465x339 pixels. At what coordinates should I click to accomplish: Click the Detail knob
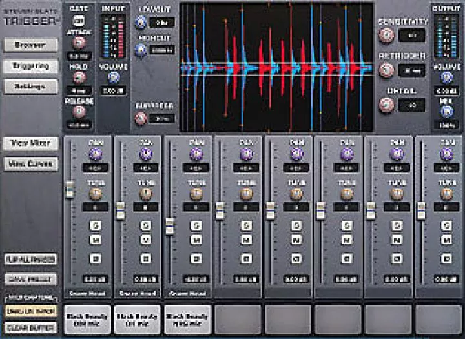(386, 105)
